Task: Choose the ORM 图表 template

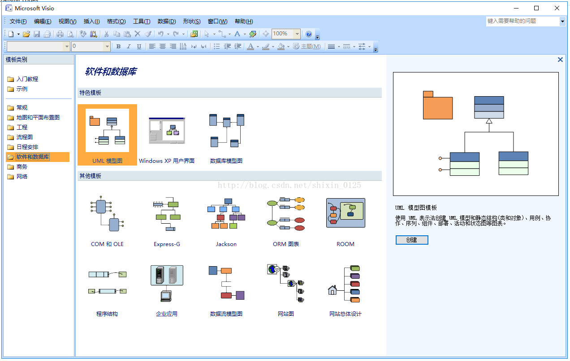Action: [286, 221]
